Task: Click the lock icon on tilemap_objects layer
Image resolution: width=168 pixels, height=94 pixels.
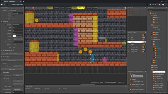Action: pos(143,47)
